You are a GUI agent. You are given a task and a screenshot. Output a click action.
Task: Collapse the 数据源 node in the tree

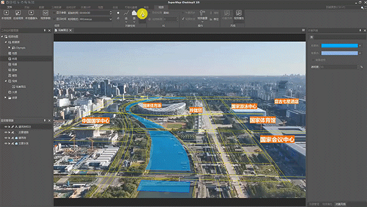6,42
